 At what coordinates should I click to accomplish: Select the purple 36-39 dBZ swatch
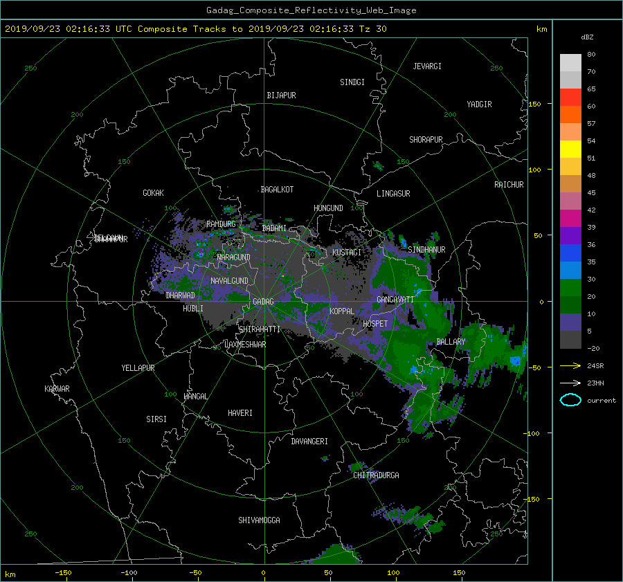(x=570, y=235)
